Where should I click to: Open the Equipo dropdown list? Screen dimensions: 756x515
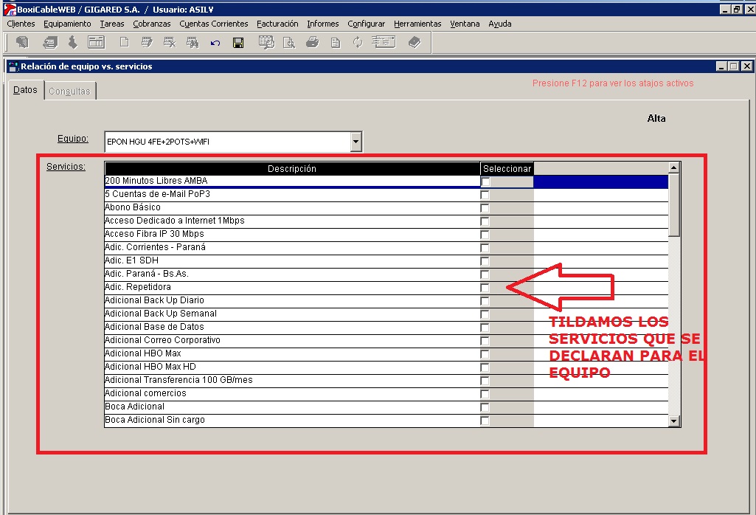pyautogui.click(x=356, y=141)
